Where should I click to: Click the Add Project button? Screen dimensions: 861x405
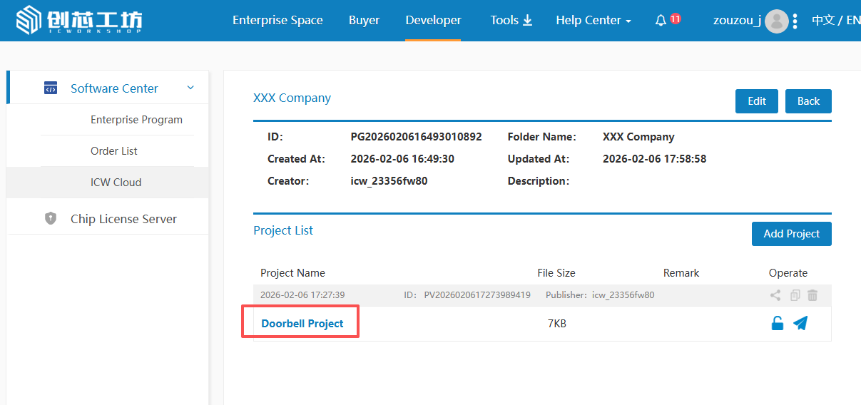click(x=791, y=234)
